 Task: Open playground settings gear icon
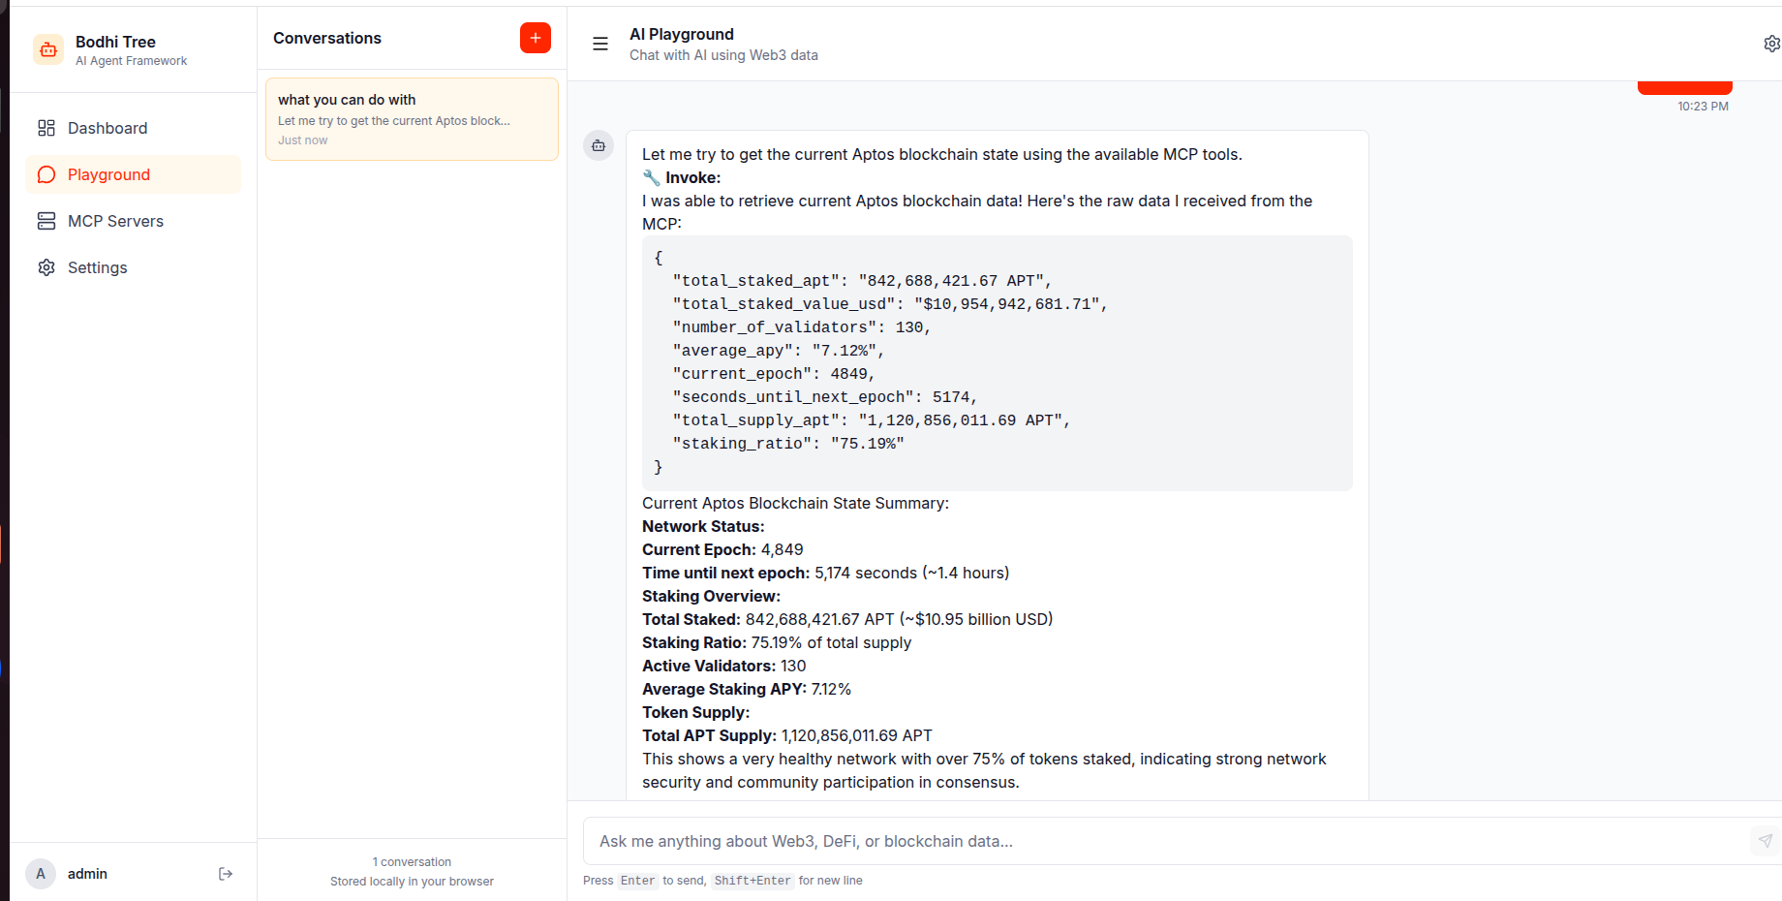(x=1771, y=44)
